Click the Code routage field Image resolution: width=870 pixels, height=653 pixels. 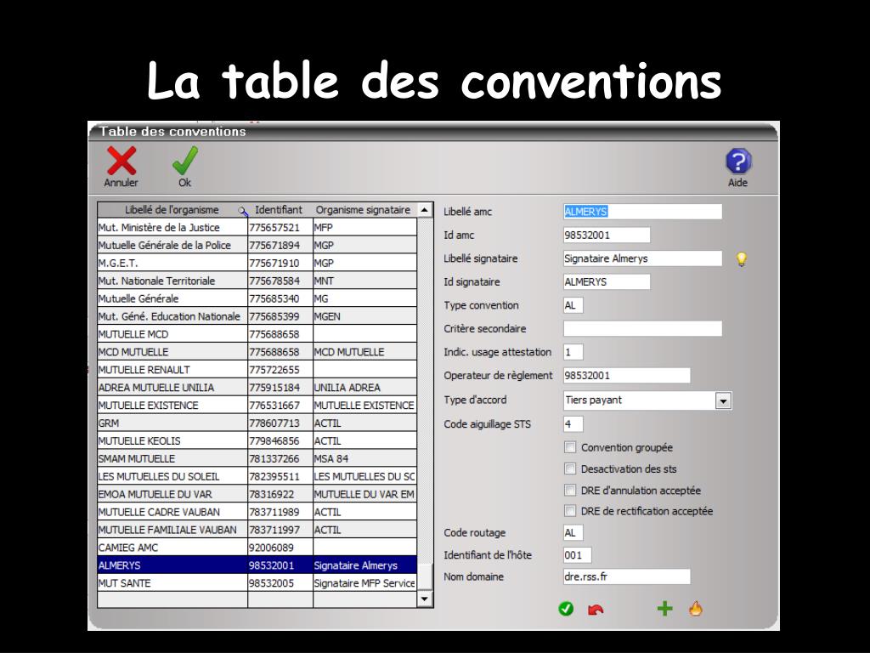point(573,533)
